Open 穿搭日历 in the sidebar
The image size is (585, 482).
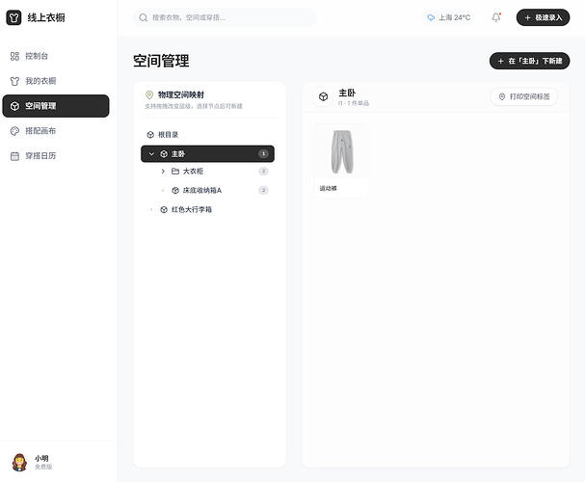click(x=56, y=156)
